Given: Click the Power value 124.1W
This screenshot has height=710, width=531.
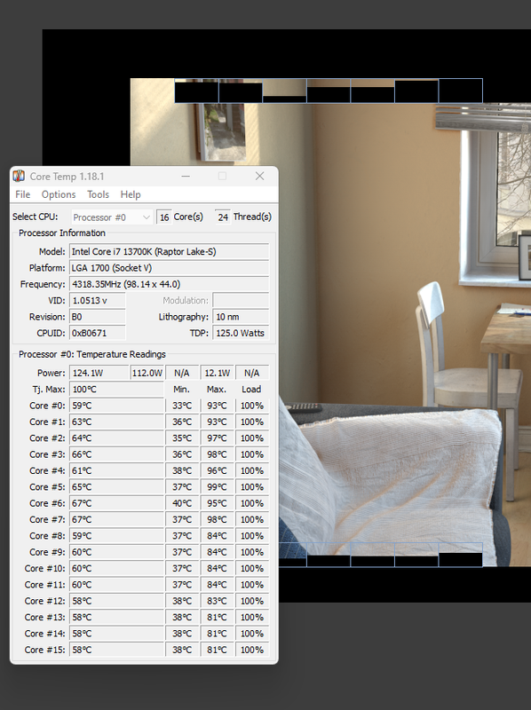Looking at the screenshot, I should coord(99,373).
